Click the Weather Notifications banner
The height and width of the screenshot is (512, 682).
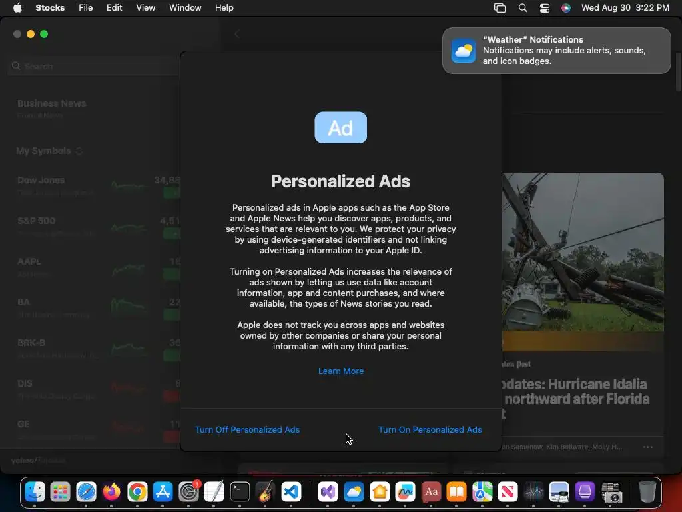click(556, 51)
